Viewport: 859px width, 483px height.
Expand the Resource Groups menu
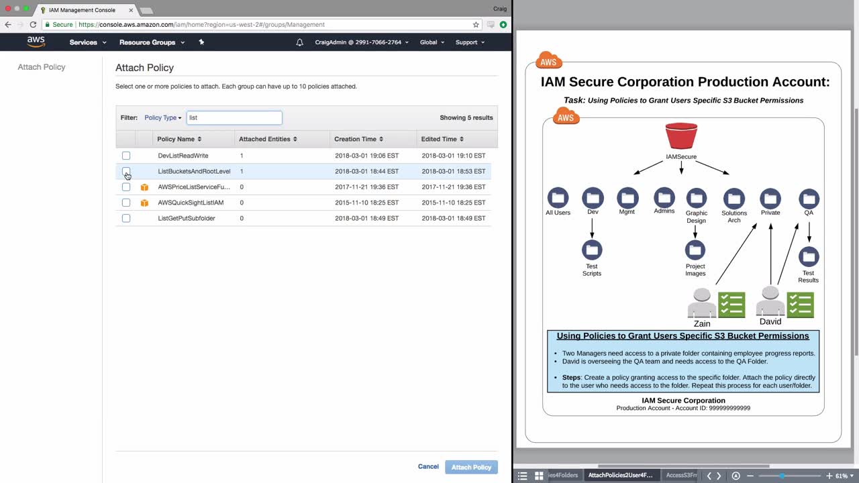tap(152, 42)
